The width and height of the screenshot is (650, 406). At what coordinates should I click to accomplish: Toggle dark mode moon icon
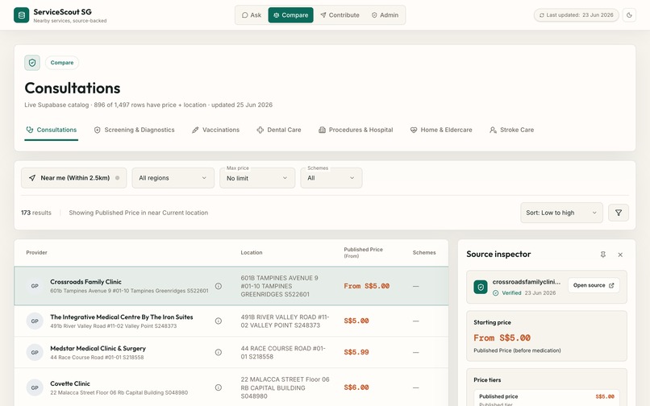(x=629, y=15)
